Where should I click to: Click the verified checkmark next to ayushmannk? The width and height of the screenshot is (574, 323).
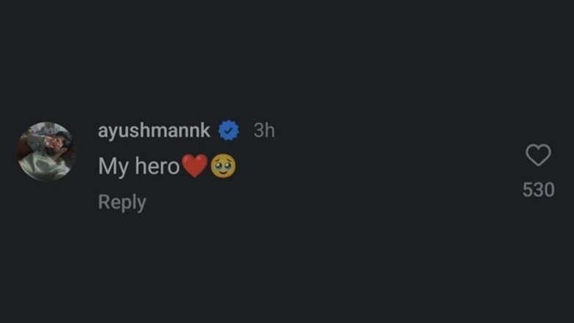(229, 131)
